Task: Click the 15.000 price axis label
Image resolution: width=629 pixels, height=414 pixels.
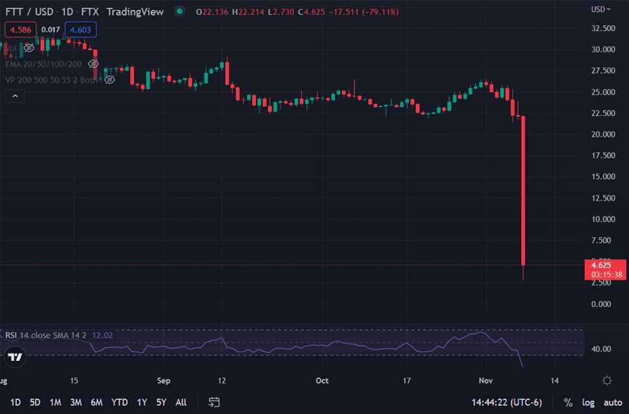Action: (x=603, y=177)
